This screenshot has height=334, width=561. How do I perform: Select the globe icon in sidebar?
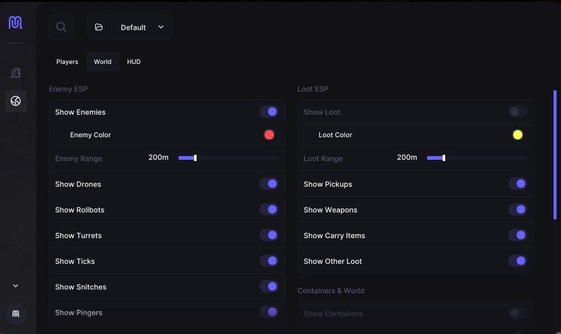click(x=16, y=101)
